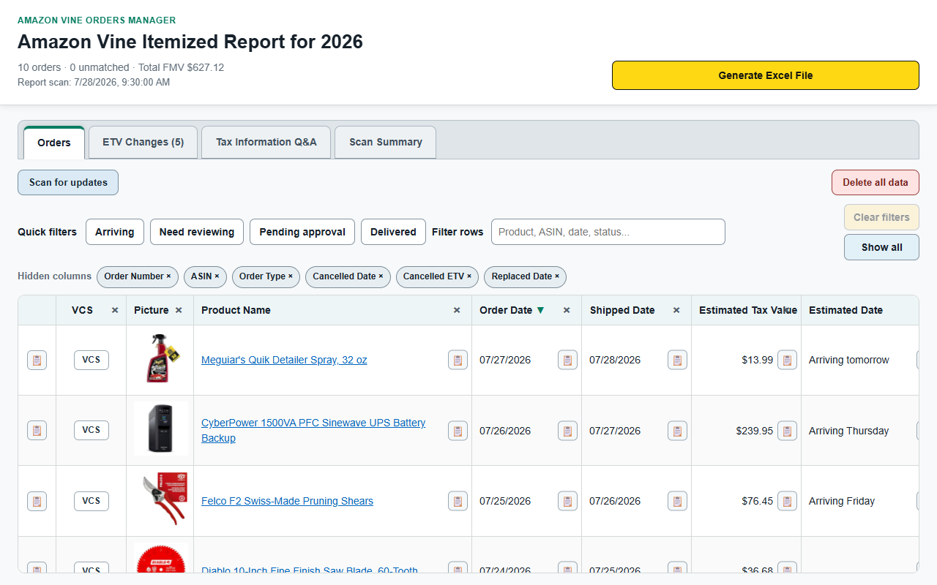Click the VCS button in Meguiar's row
The height and width of the screenshot is (585, 937).
click(92, 360)
